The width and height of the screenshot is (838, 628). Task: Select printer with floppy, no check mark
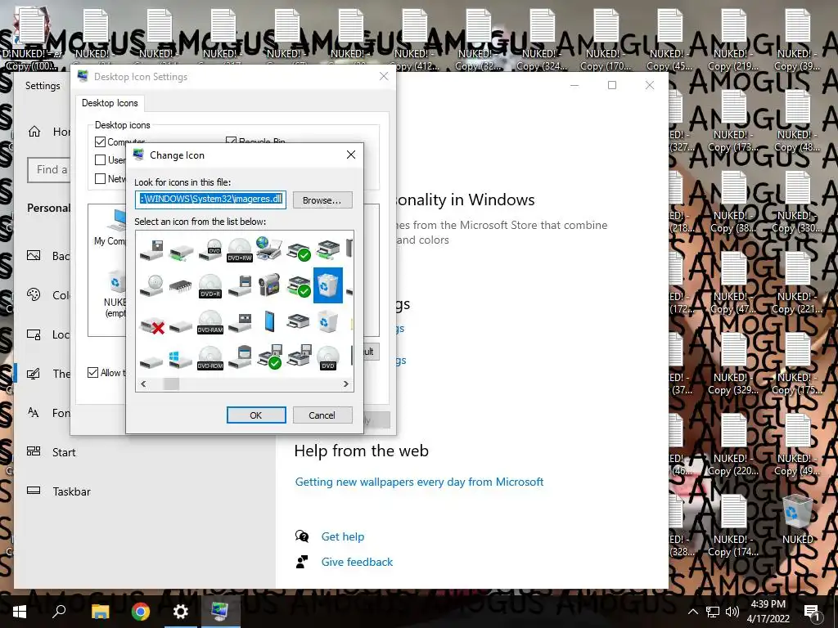(299, 356)
